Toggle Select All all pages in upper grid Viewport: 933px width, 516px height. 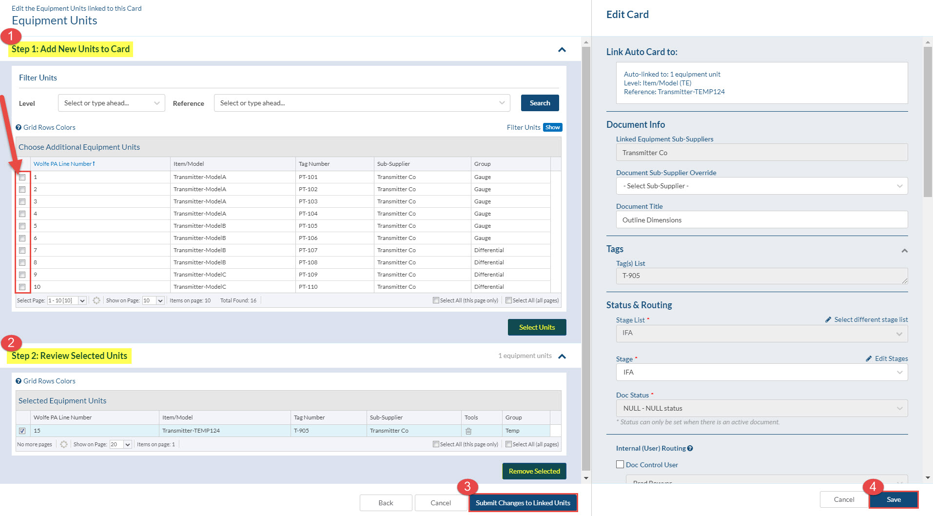508,300
